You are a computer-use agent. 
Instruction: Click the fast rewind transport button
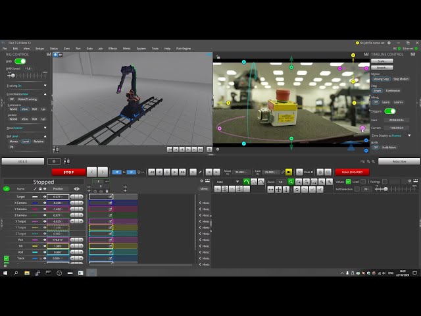pyautogui.click(x=151, y=172)
